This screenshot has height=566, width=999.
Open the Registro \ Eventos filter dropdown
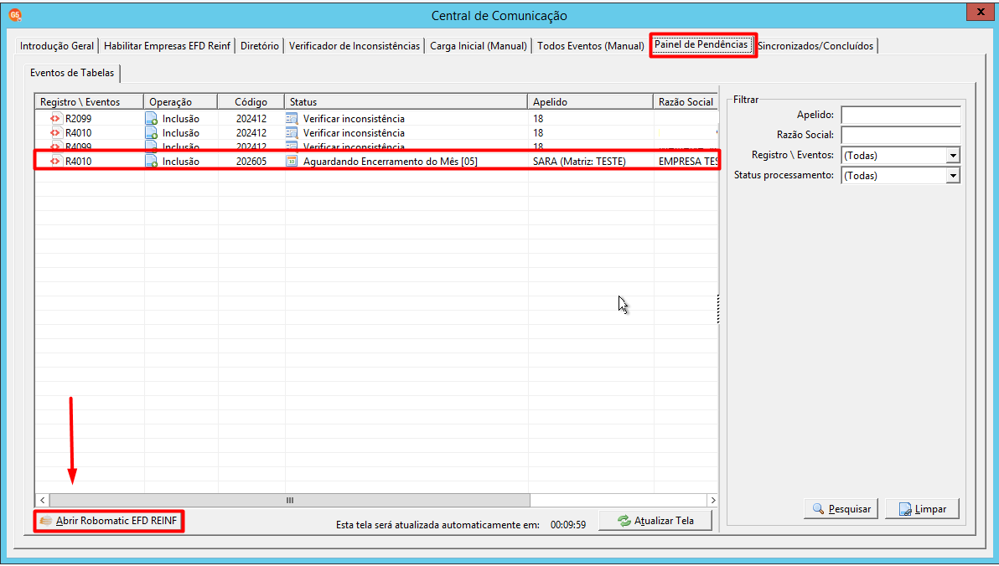tap(953, 156)
